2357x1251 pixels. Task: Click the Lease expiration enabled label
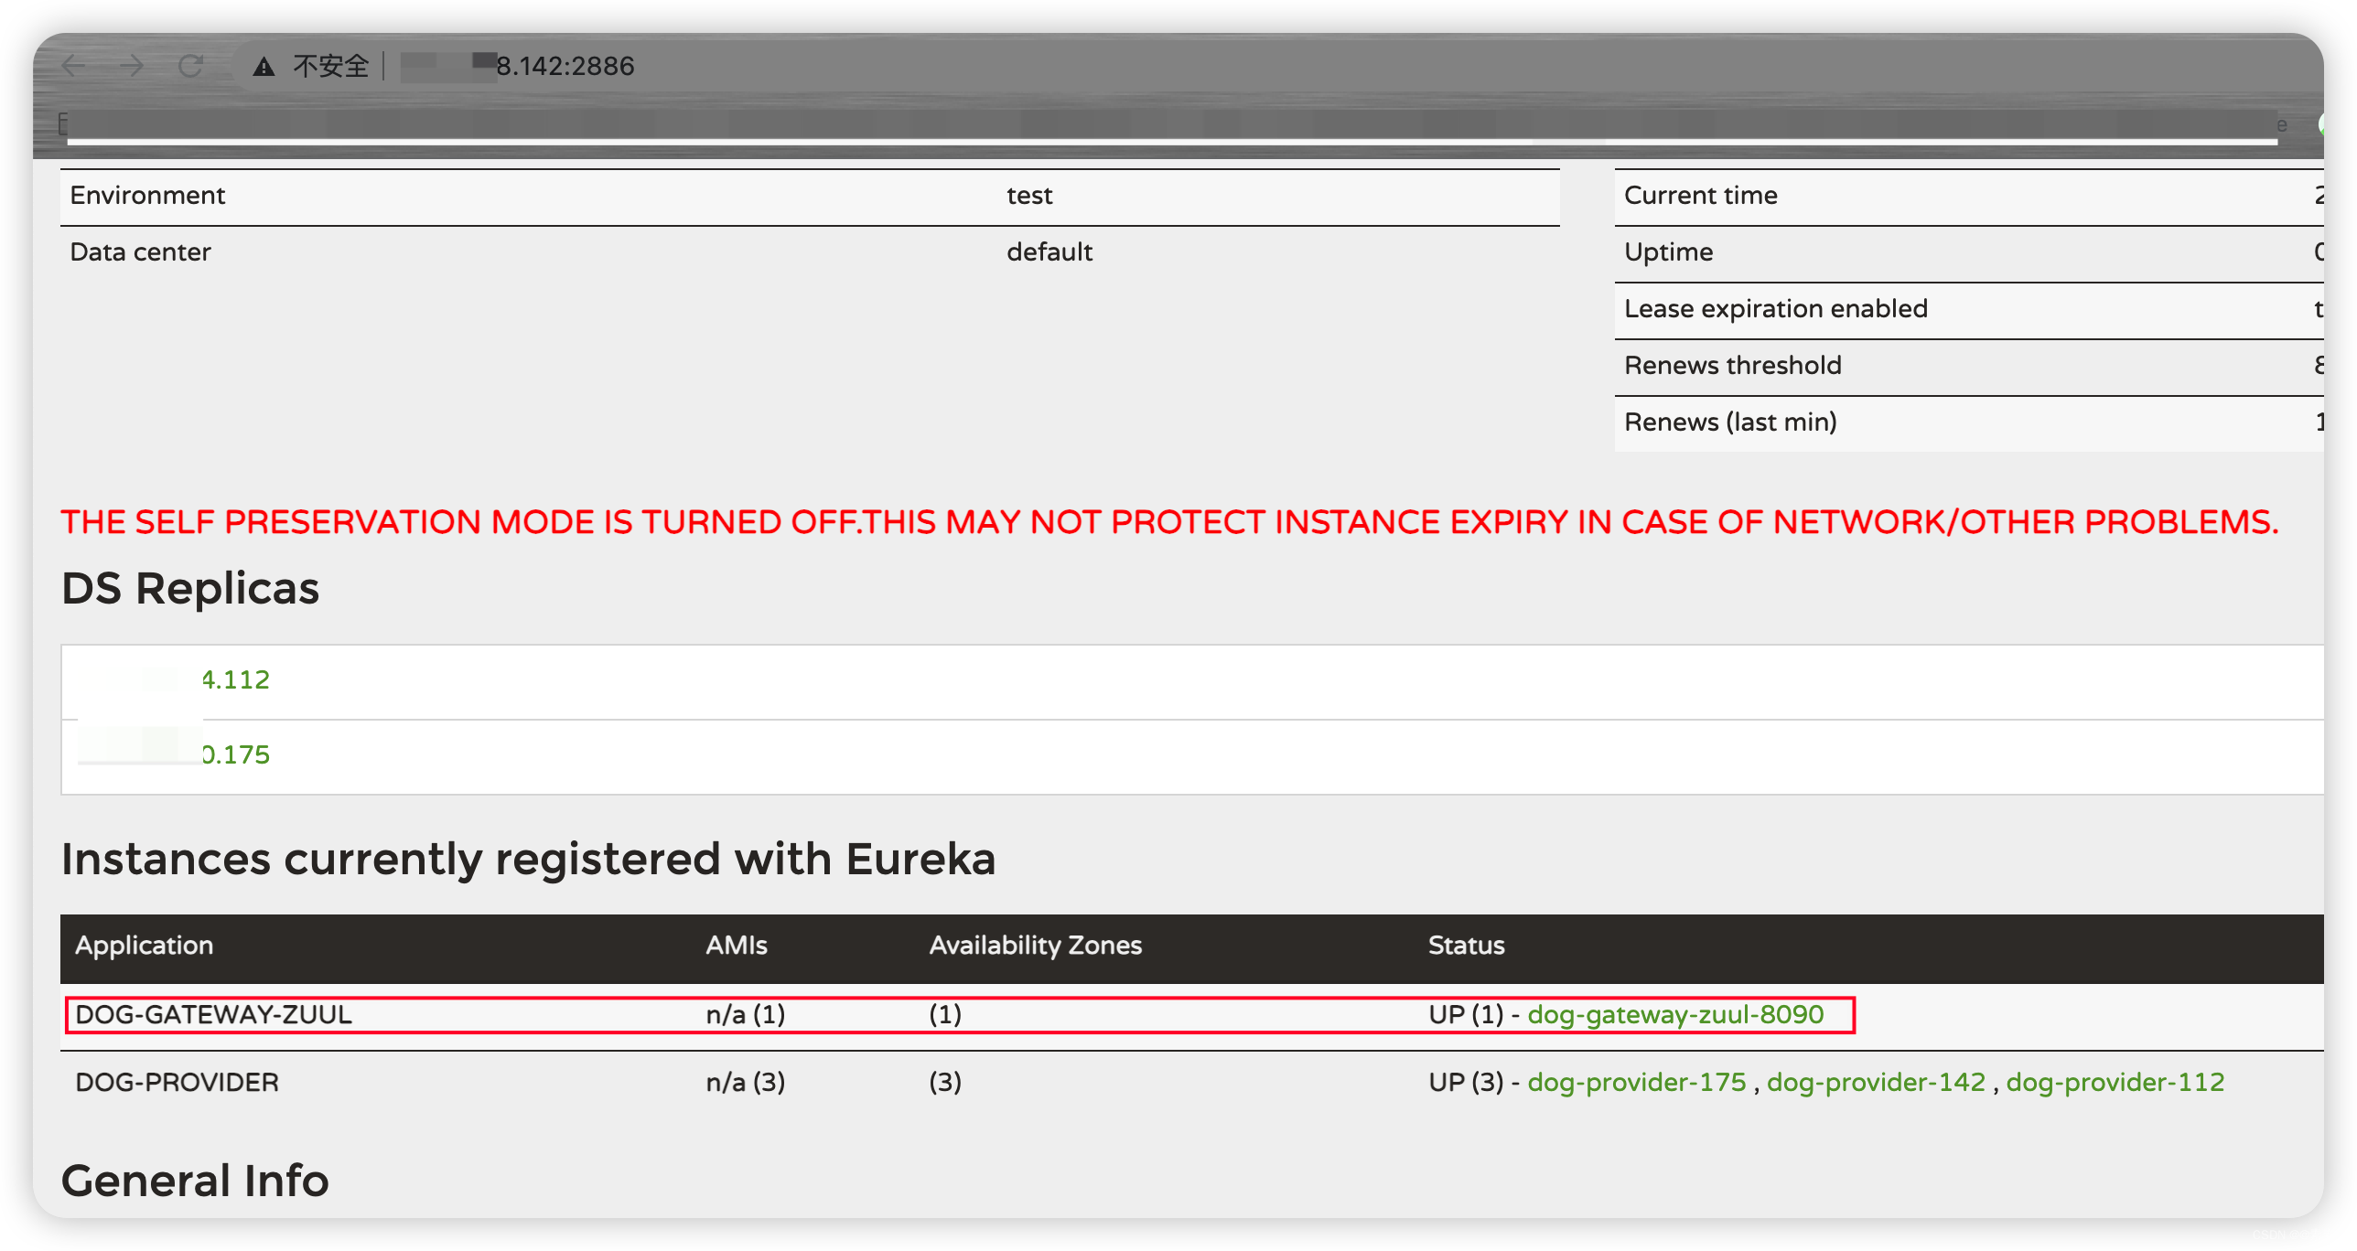1775,309
